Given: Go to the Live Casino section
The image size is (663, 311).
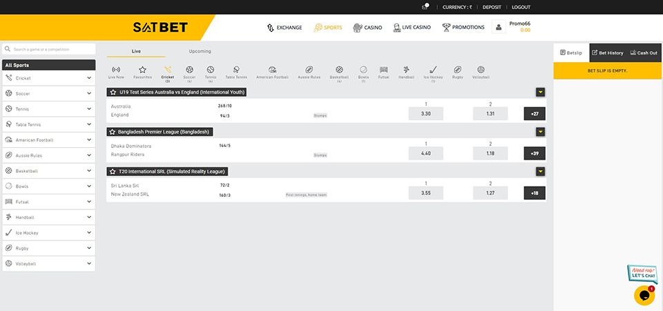Looking at the screenshot, I should [412, 28].
